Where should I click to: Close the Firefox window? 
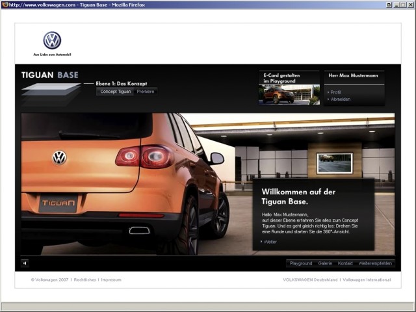(410, 5)
